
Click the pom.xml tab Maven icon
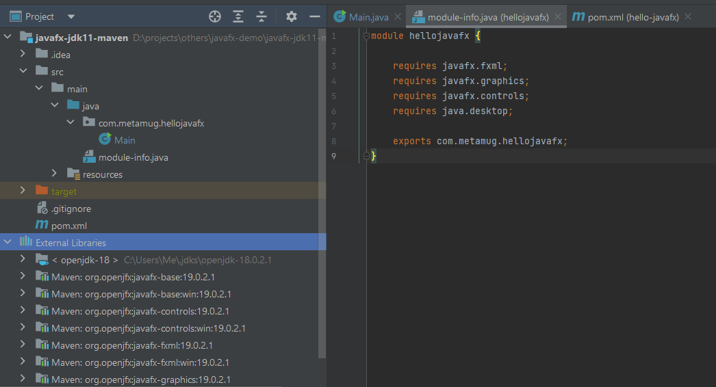[x=578, y=16]
